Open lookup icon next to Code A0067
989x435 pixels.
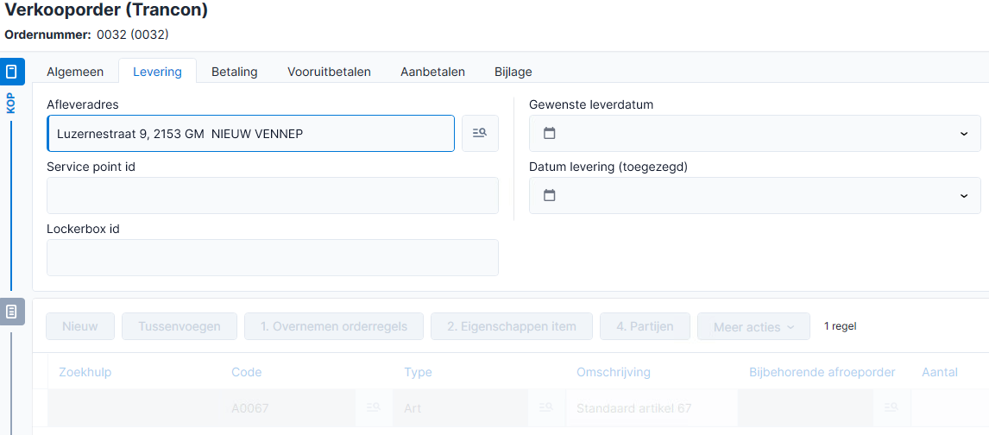tap(374, 408)
